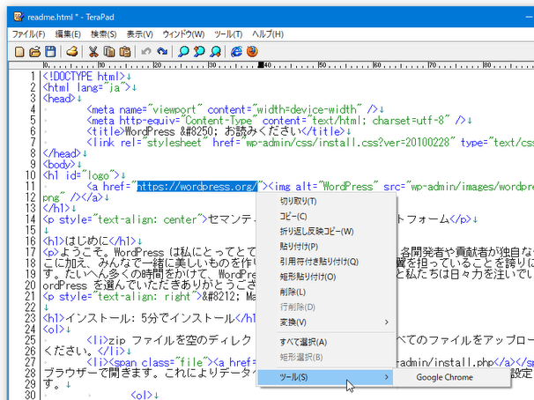The height and width of the screenshot is (400, 534).
Task: Click line number 15 in gutter
Action: pos(30,231)
